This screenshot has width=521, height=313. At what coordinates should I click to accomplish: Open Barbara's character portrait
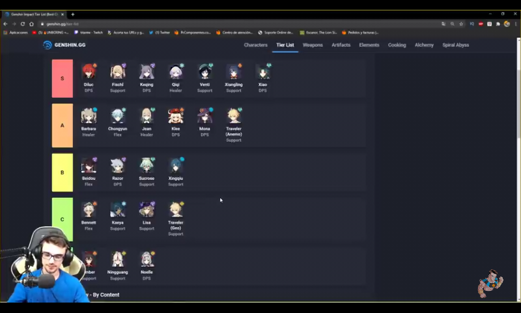pyautogui.click(x=89, y=116)
